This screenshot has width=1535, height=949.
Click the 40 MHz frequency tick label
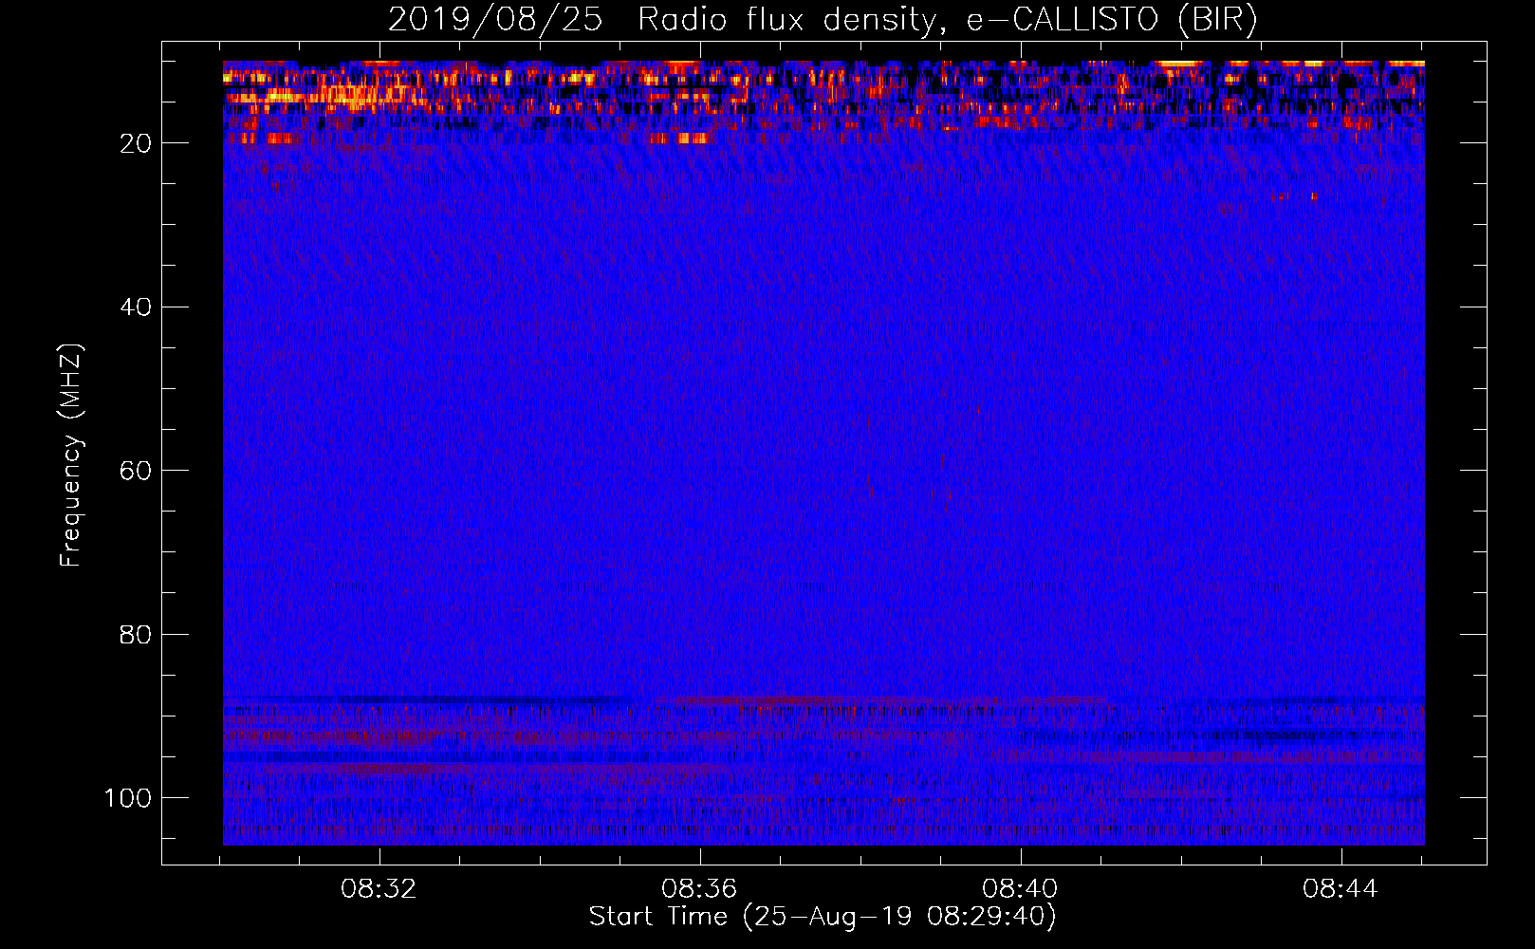[136, 307]
